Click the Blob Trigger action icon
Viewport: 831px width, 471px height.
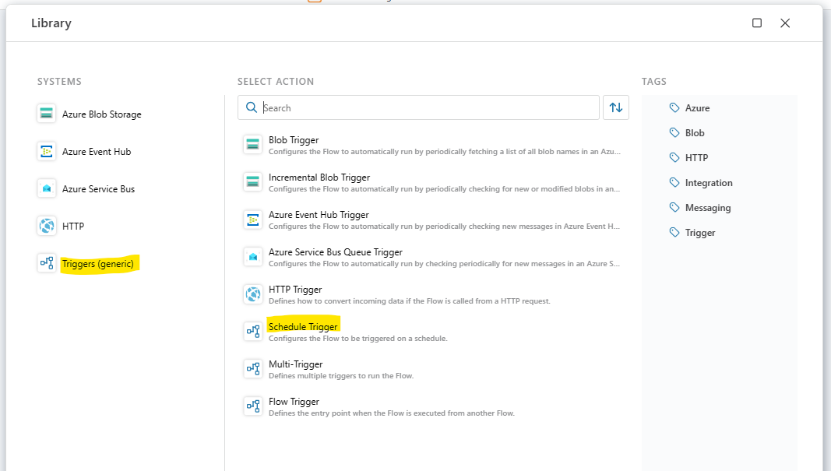point(252,144)
